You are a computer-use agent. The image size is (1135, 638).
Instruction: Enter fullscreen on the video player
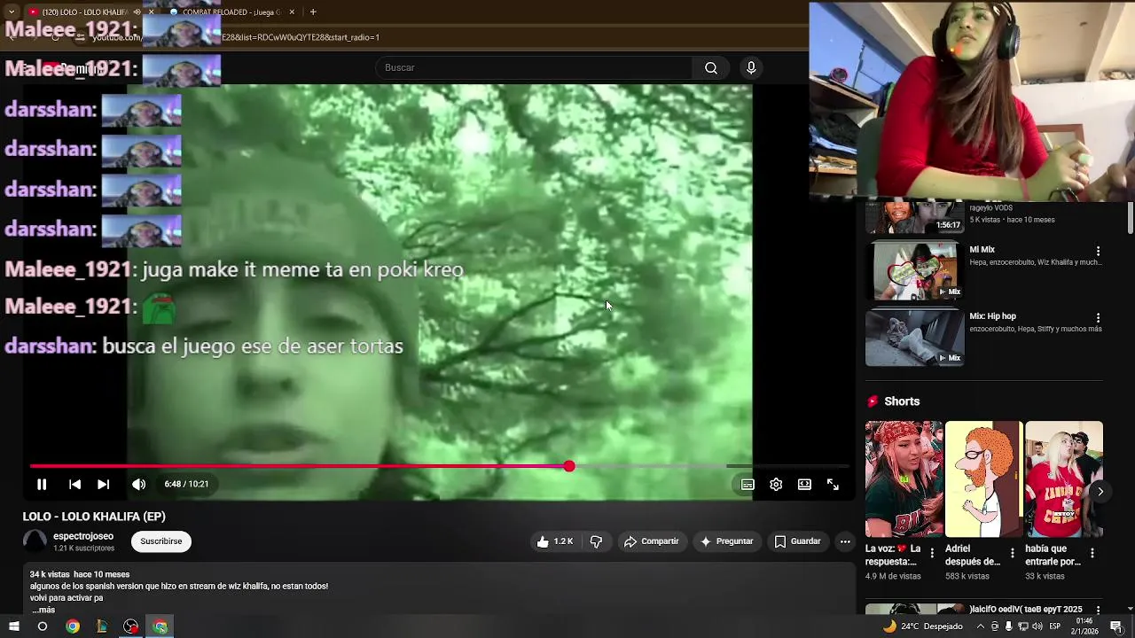point(833,485)
